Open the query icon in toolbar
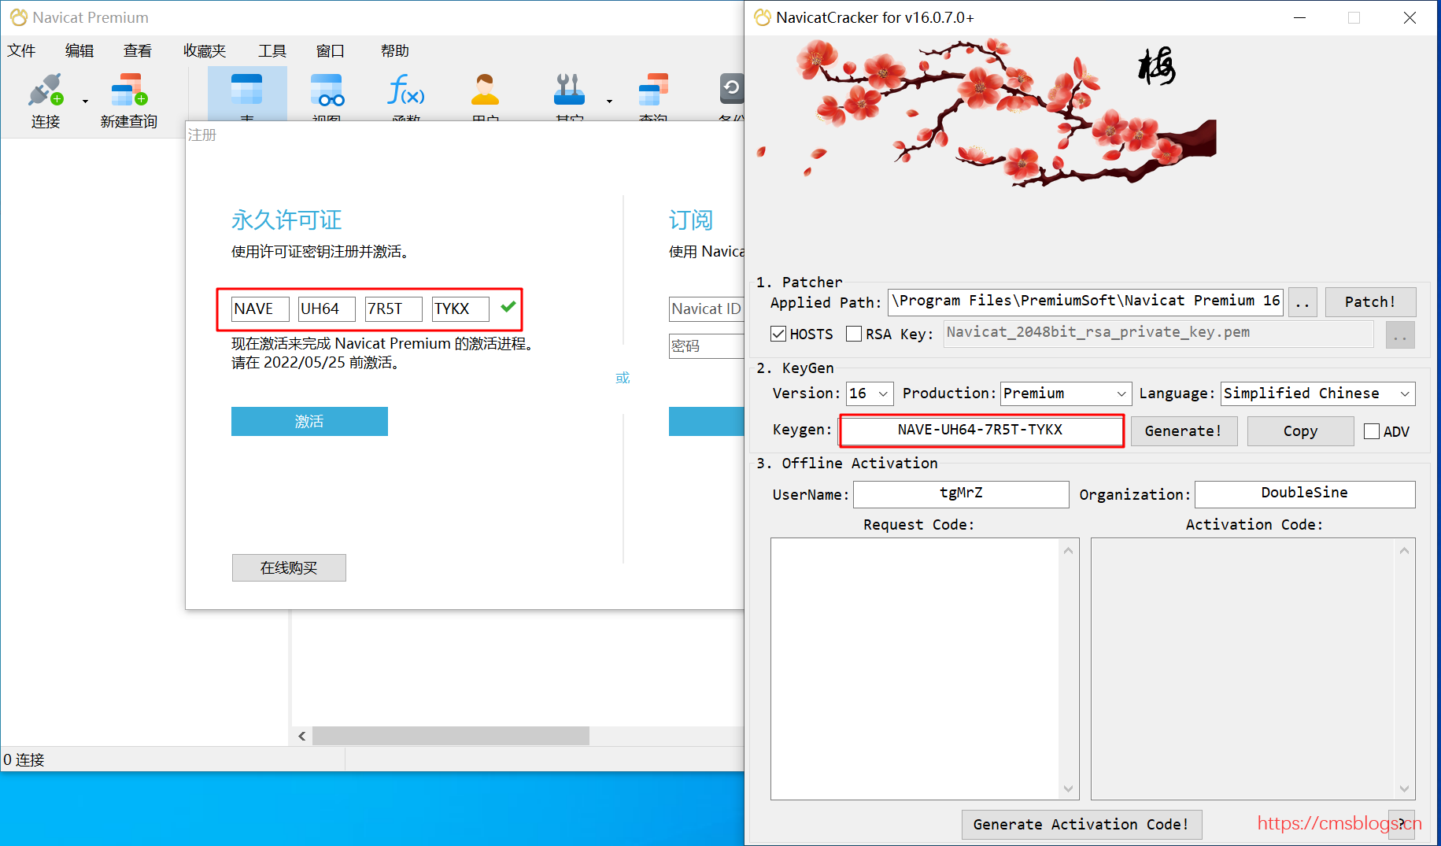Image resolution: width=1441 pixels, height=846 pixels. [x=653, y=90]
